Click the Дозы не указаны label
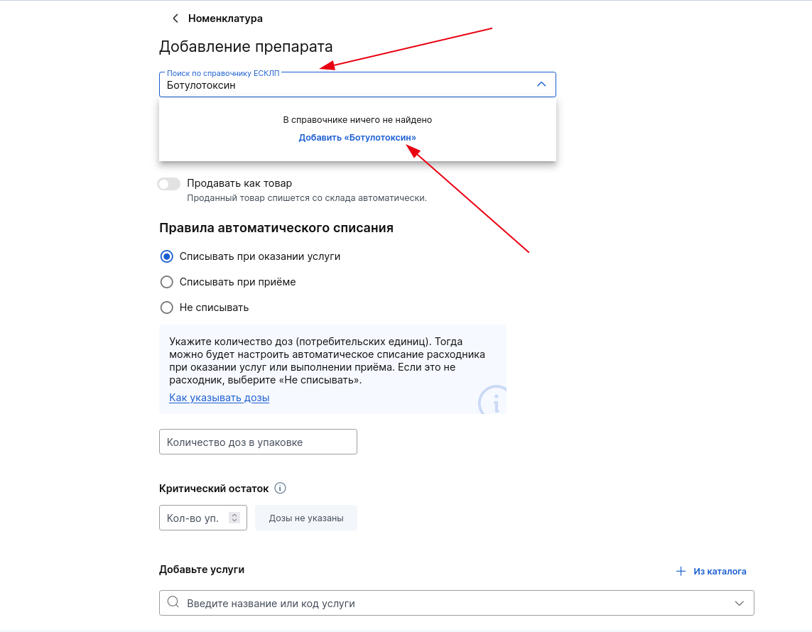The height and width of the screenshot is (632, 812). (306, 518)
